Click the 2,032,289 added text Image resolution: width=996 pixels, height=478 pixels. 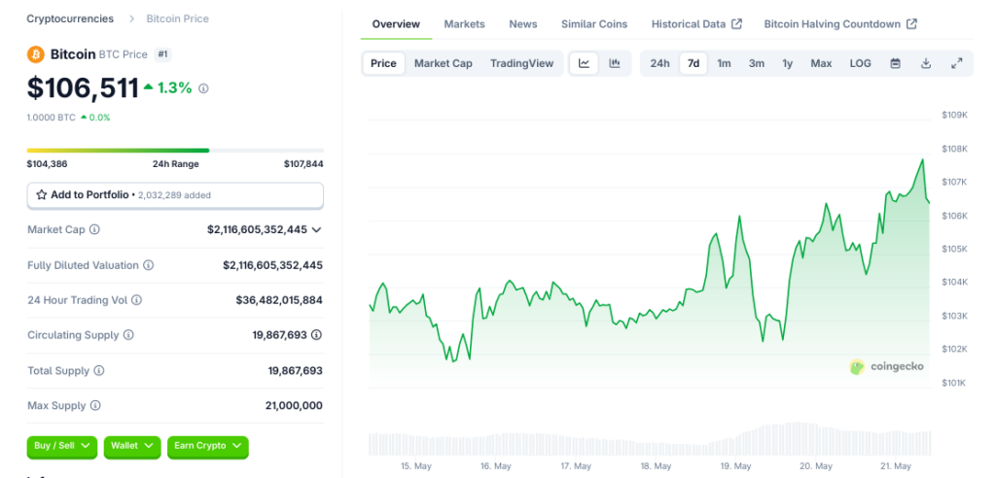(x=174, y=195)
